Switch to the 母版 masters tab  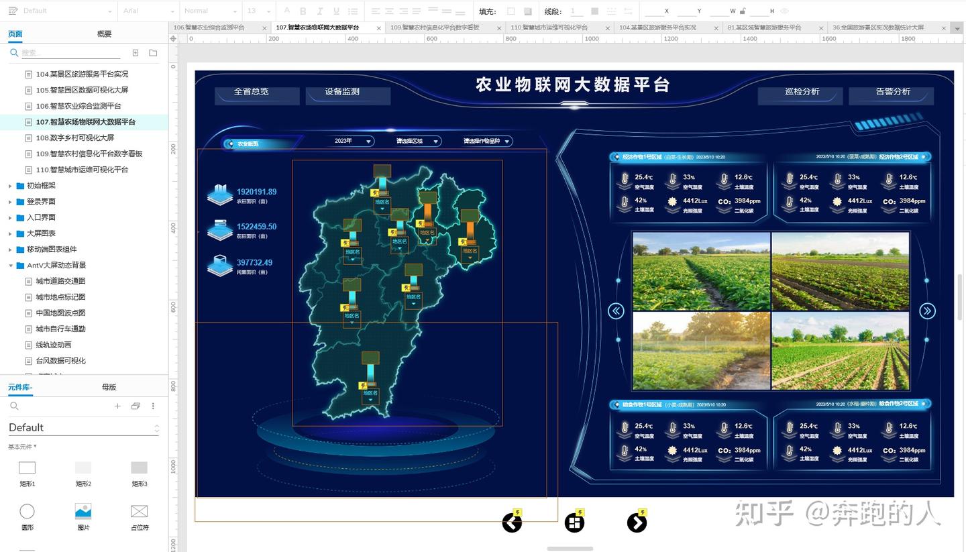pos(109,387)
